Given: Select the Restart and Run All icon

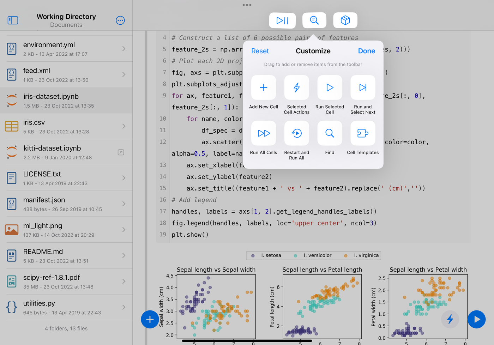Looking at the screenshot, I should click(296, 133).
